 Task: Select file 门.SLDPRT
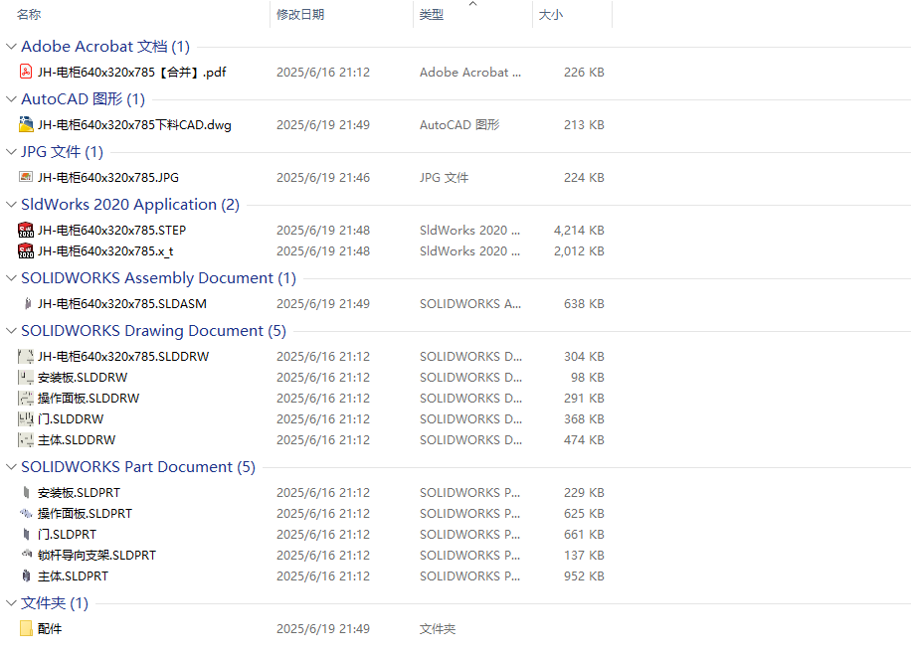coord(67,534)
